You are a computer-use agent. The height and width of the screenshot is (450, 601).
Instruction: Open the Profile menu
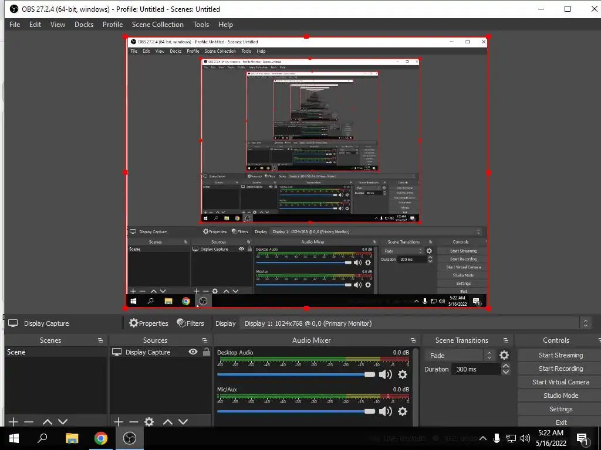coord(113,25)
